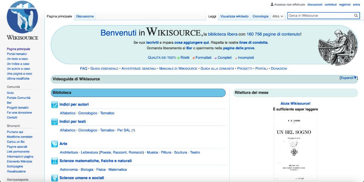The height and width of the screenshot is (182, 364).
Task: Click 160 756 pagine di contenuto link
Action: click(x=273, y=34)
